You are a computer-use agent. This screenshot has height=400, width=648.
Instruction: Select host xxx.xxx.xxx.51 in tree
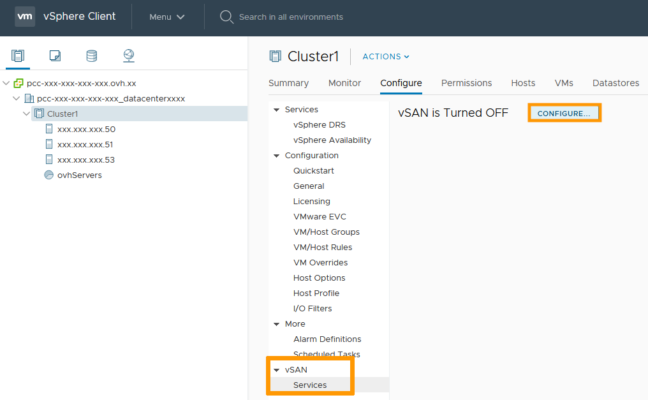[85, 144]
